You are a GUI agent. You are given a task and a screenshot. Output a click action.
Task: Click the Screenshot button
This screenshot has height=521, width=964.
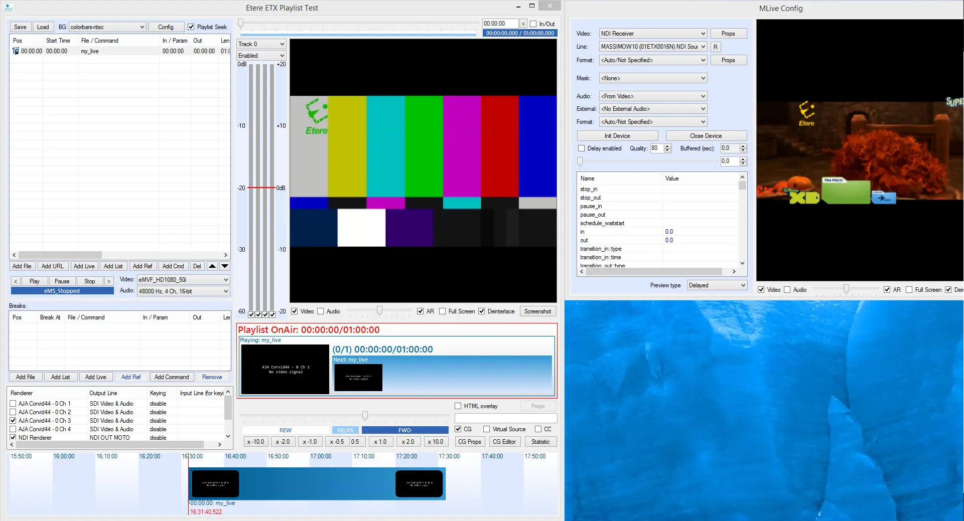click(x=537, y=311)
